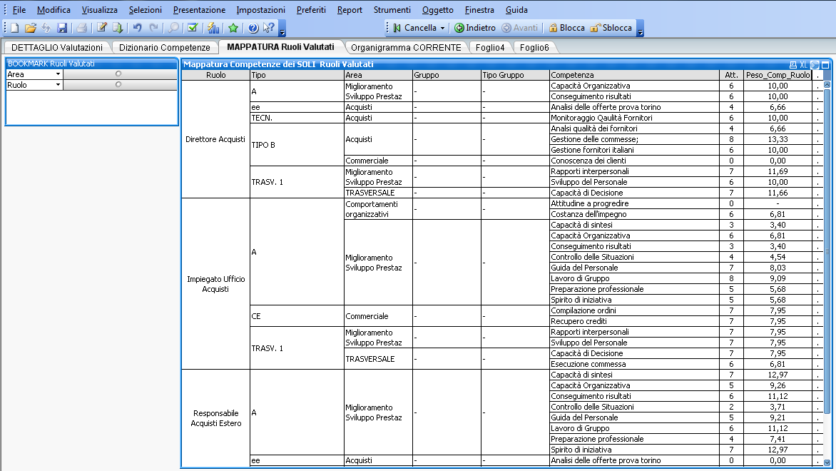The image size is (836, 471).
Task: Click the weight value '13,33'
Action: pyautogui.click(x=778, y=139)
